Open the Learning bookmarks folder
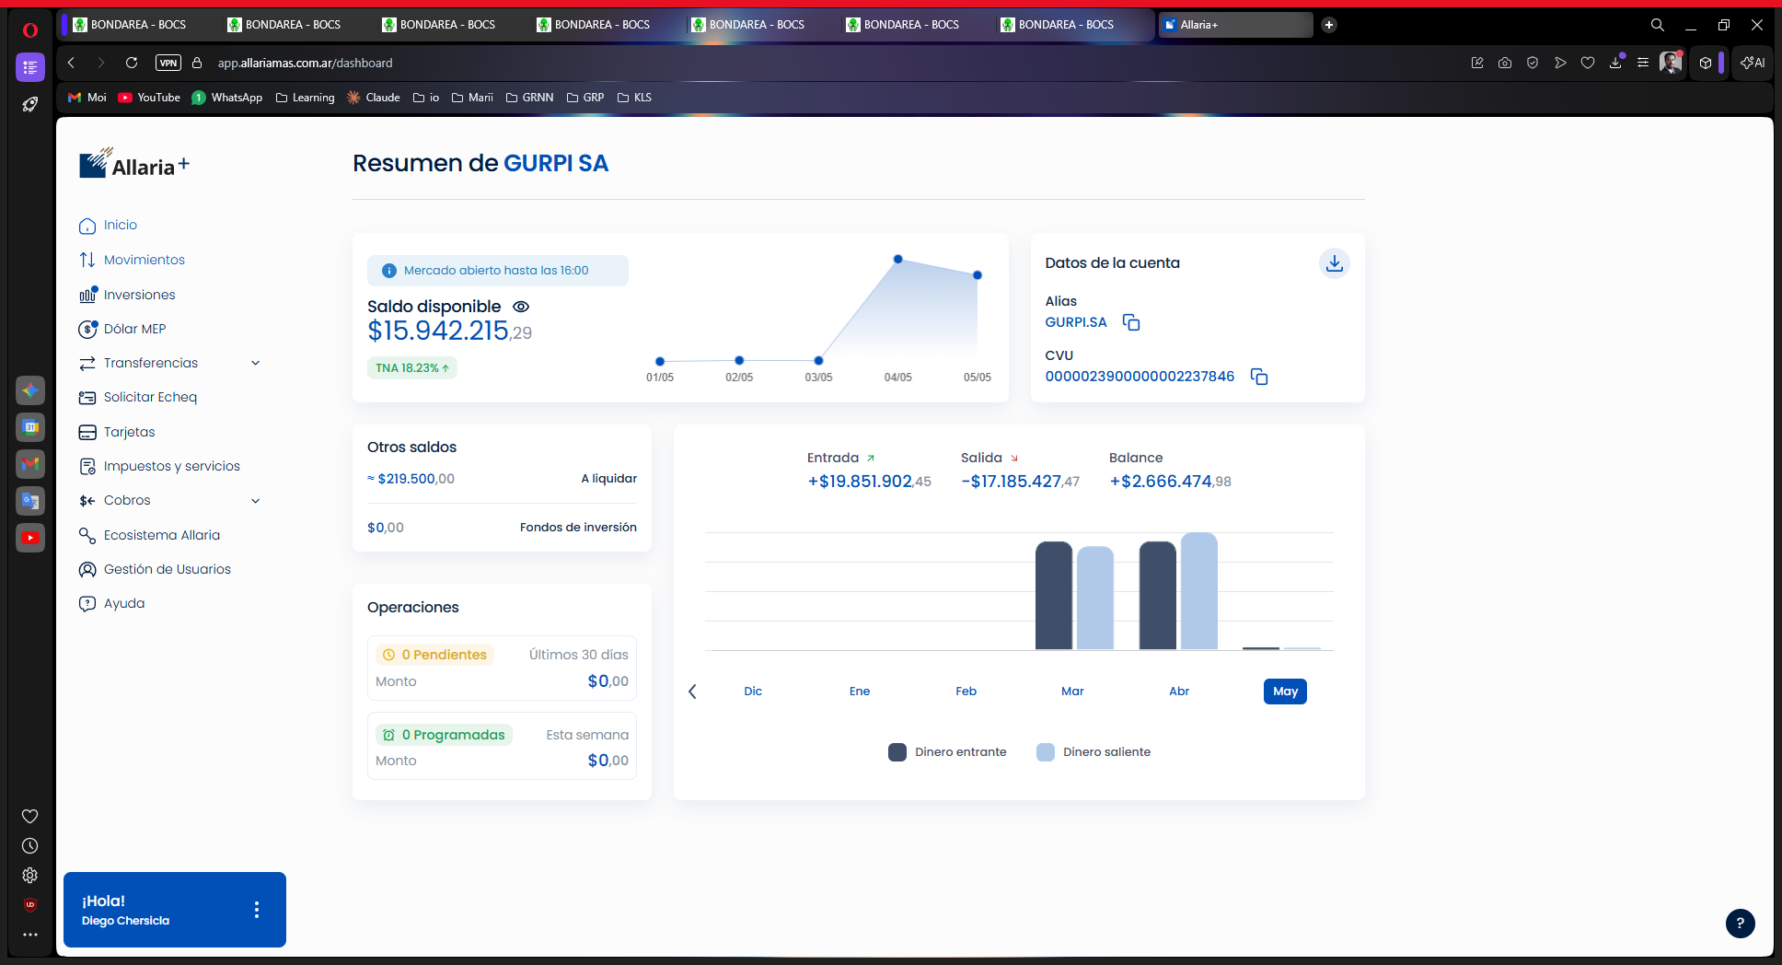This screenshot has width=1782, height=965. pyautogui.click(x=305, y=98)
